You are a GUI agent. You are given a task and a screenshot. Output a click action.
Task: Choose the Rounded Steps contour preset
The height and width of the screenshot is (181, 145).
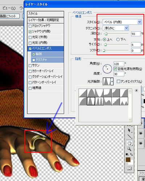116,101
